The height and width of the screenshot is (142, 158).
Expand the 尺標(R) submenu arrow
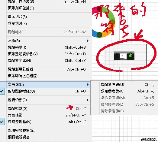coord(88,41)
